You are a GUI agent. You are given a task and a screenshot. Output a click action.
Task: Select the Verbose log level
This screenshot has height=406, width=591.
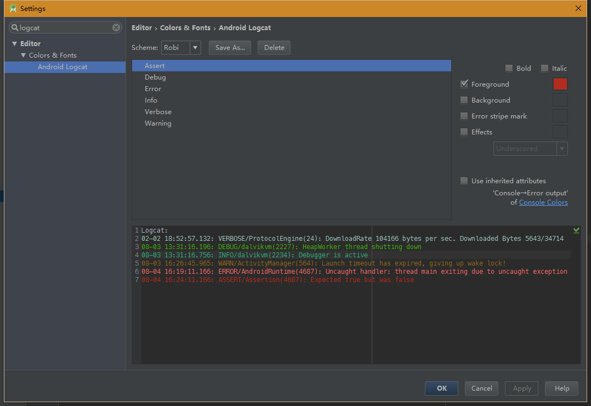291,112
